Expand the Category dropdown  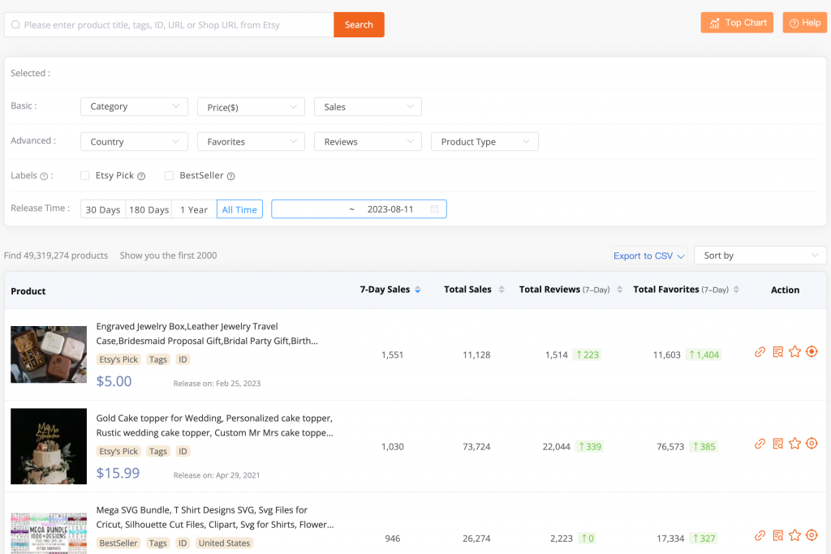coord(134,106)
